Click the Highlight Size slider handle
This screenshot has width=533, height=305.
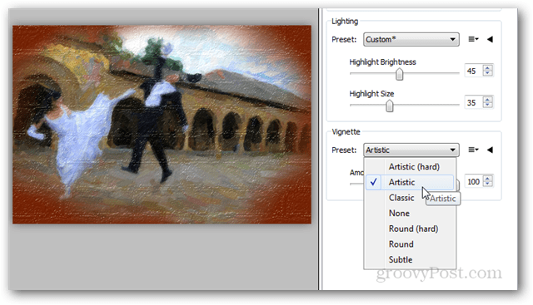(390, 106)
